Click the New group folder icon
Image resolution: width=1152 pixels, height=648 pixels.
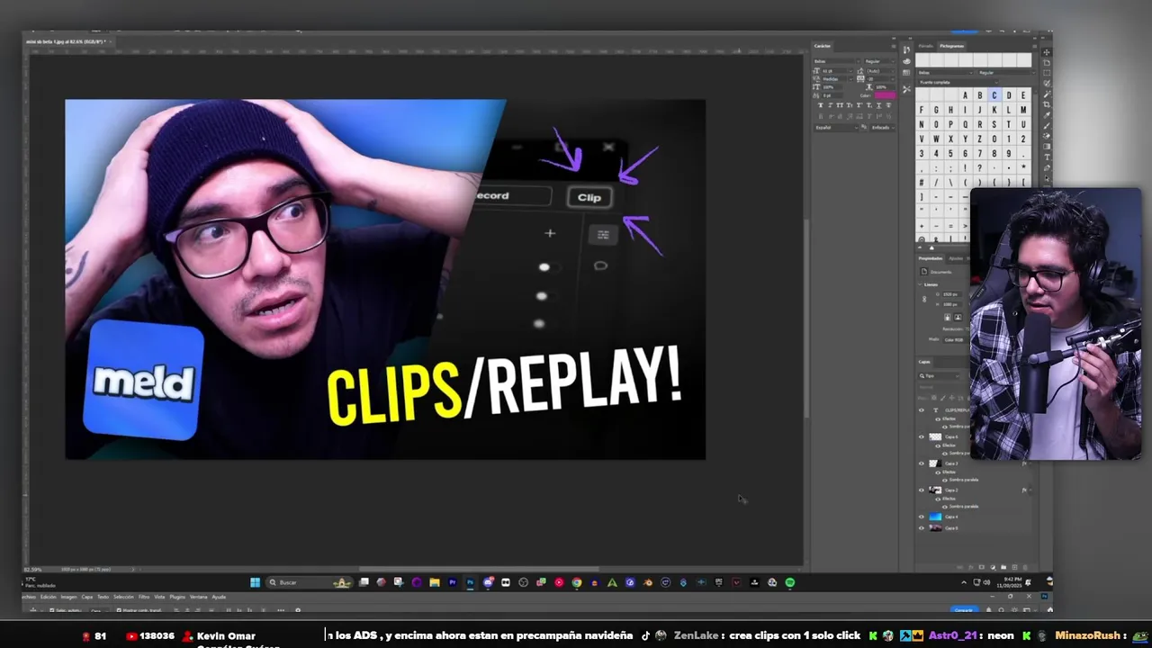click(1003, 567)
